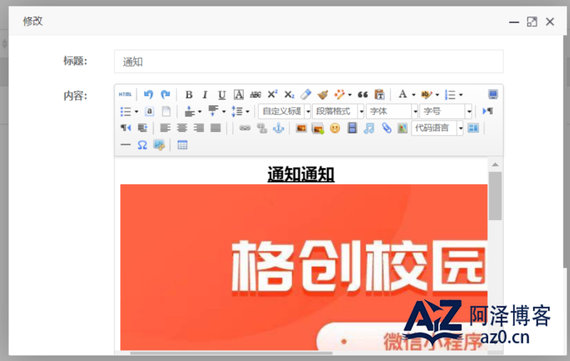Set left-to-right text direction
The height and width of the screenshot is (361, 570).
pos(488,111)
